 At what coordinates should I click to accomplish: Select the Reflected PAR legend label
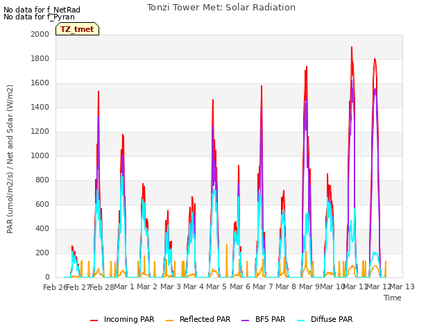[x=205, y=319]
